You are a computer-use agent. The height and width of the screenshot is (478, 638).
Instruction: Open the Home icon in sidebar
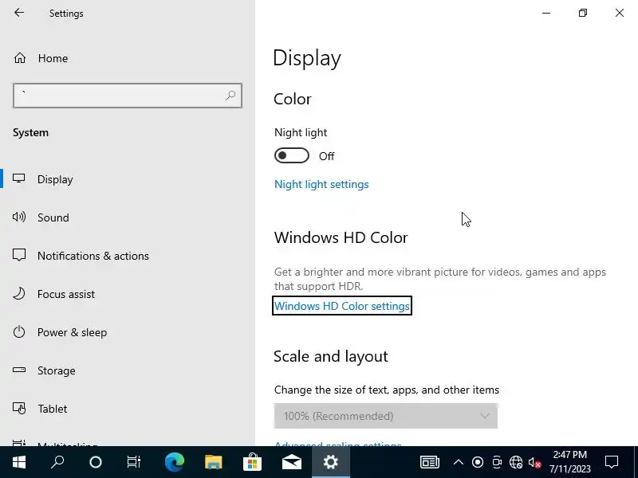pos(19,58)
